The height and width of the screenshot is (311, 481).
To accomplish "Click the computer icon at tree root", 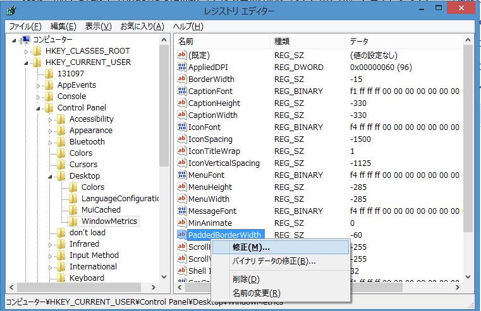I will tap(26, 39).
